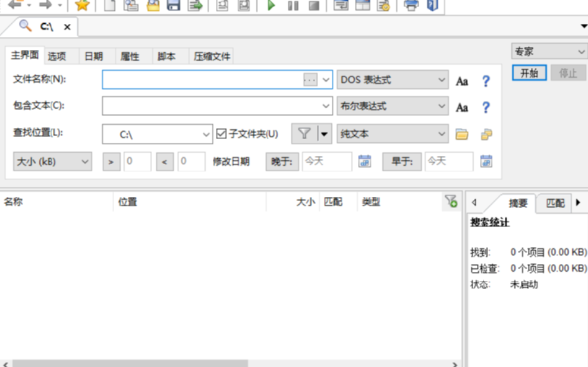Toggle the 子文件夹 checkbox
588x367 pixels.
pos(222,134)
